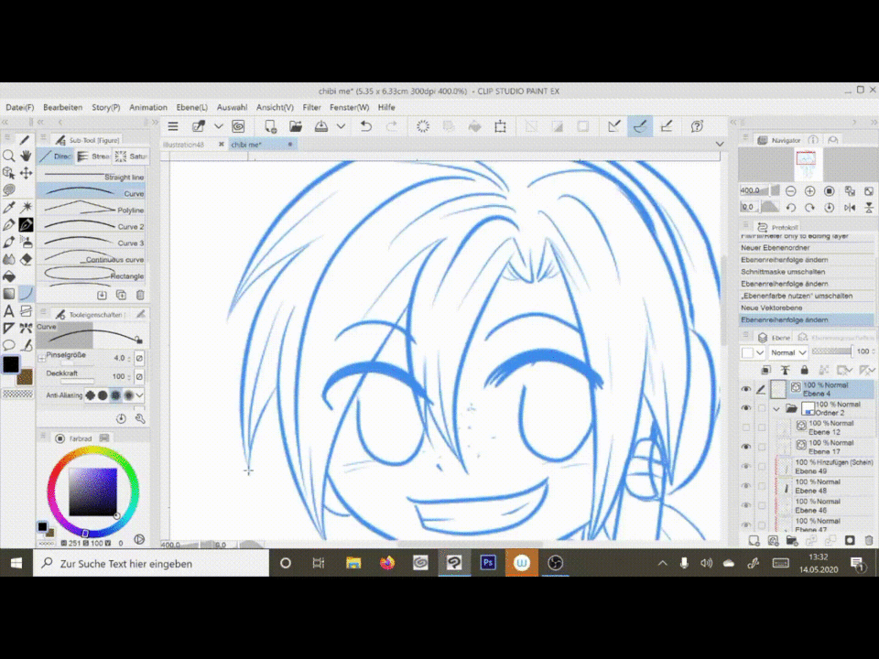Click the Open file folder icon

point(296,126)
